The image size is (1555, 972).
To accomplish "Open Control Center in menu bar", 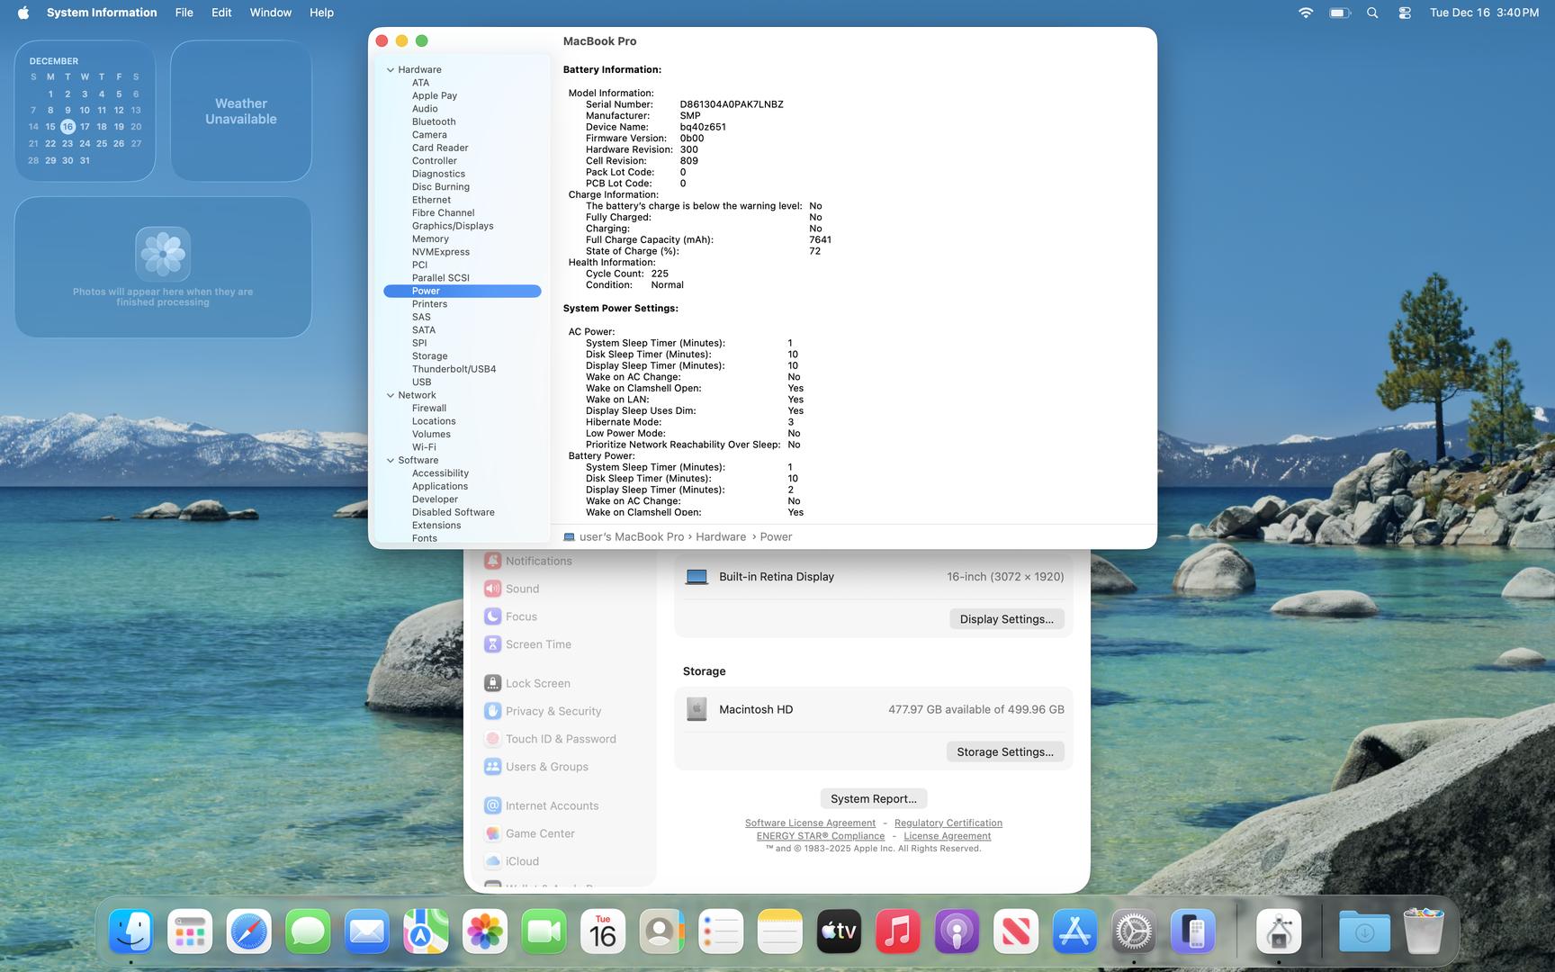I will pos(1404,13).
